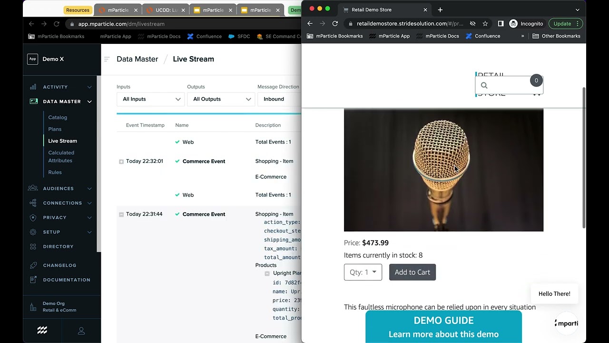Click the Demo Guide learn more banner
Screen dimensions: 609x343
coord(443,327)
